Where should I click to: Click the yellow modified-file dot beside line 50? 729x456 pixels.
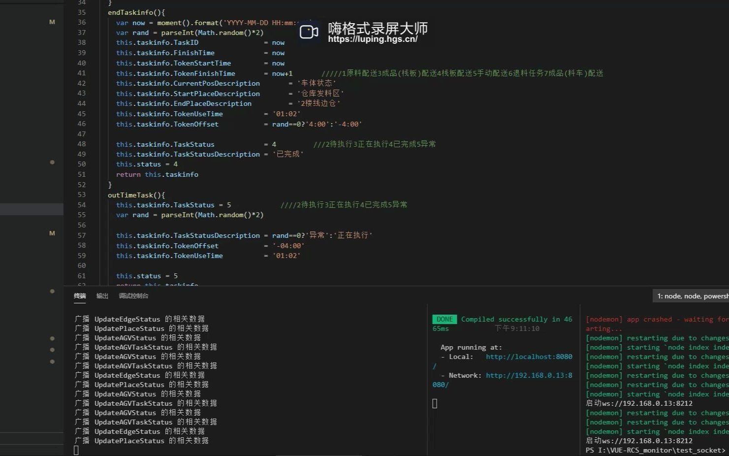[x=52, y=163]
